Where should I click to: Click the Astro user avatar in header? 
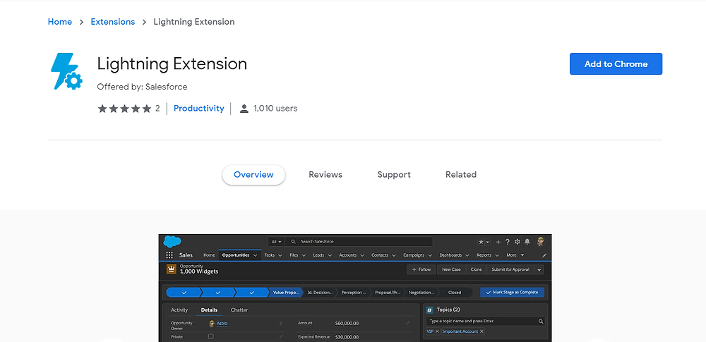(541, 242)
